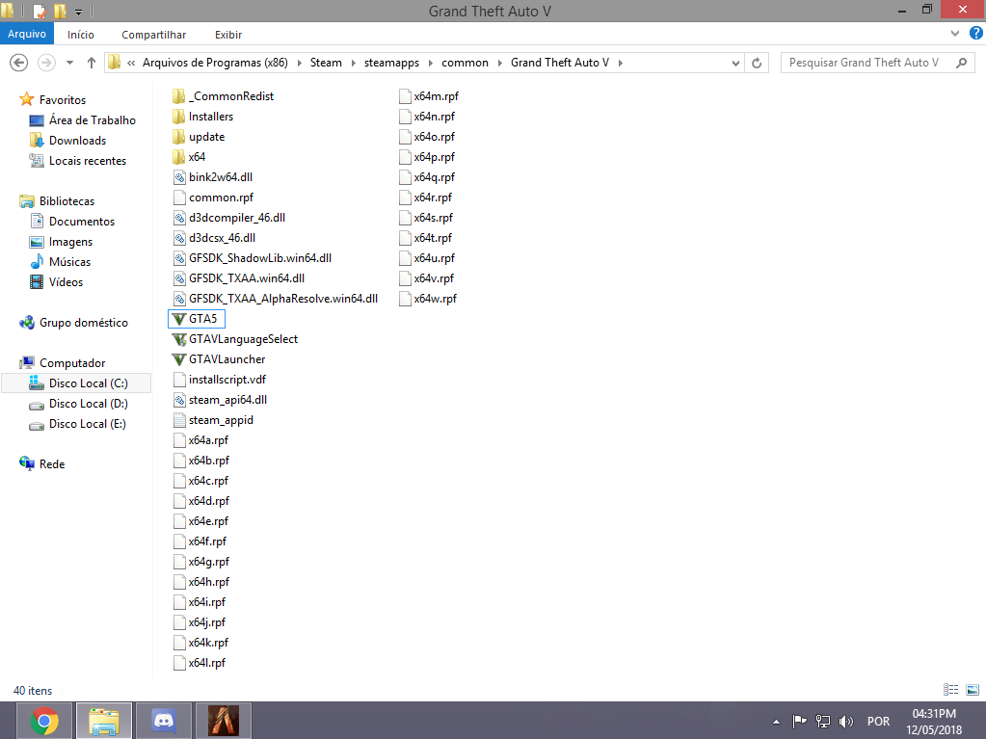Expand the Steam breadcrumb arrow
Screen dimensions: 986x739
click(x=353, y=63)
